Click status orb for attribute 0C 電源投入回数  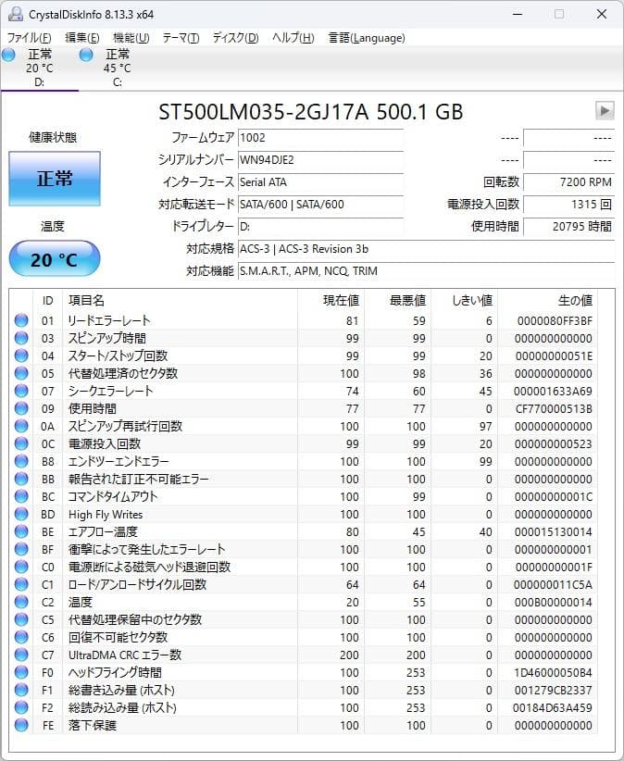[x=21, y=443]
